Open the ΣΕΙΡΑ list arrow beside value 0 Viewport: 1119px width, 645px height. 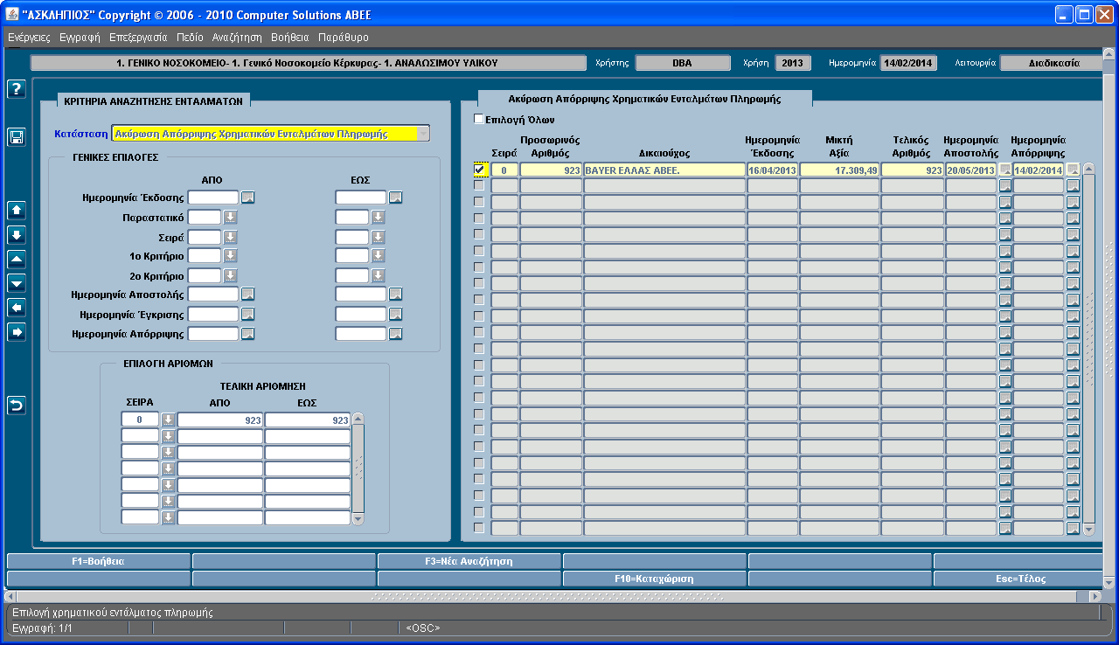pyautogui.click(x=168, y=420)
